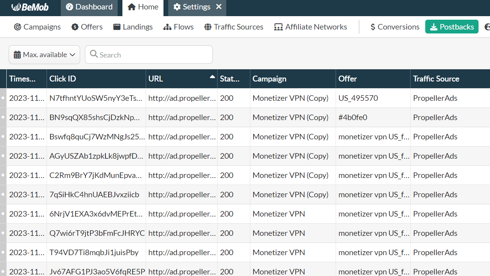Sort by the Timestamp column header
490x276 pixels.
click(26, 79)
